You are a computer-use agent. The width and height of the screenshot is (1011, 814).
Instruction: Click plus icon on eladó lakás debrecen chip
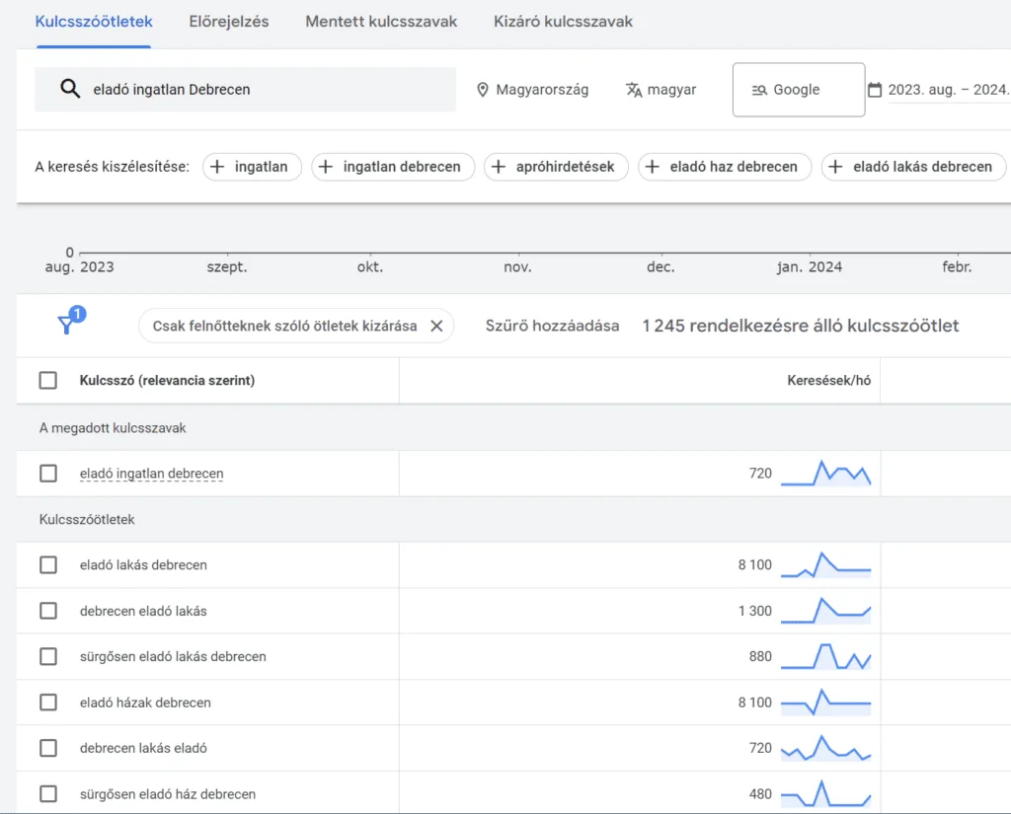835,167
